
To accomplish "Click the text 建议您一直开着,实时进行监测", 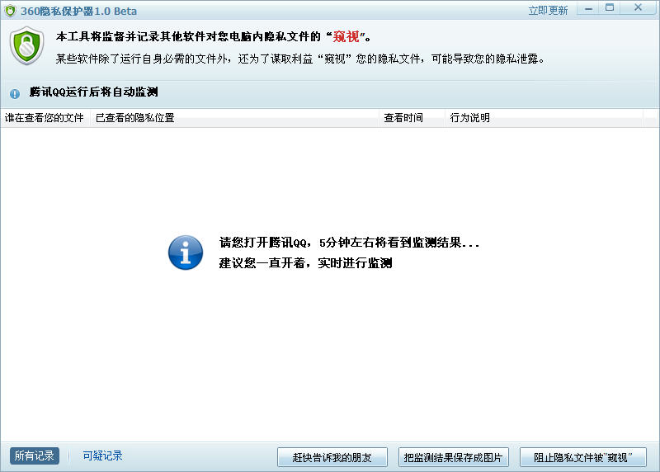I will pos(305,263).
